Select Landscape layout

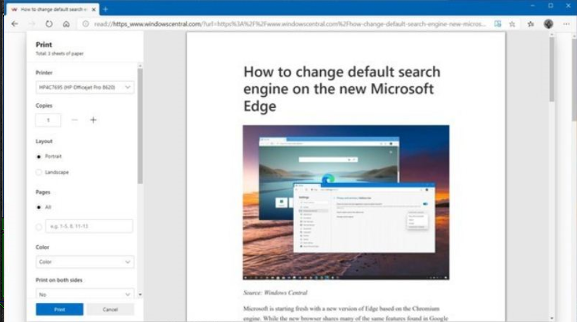(x=39, y=172)
